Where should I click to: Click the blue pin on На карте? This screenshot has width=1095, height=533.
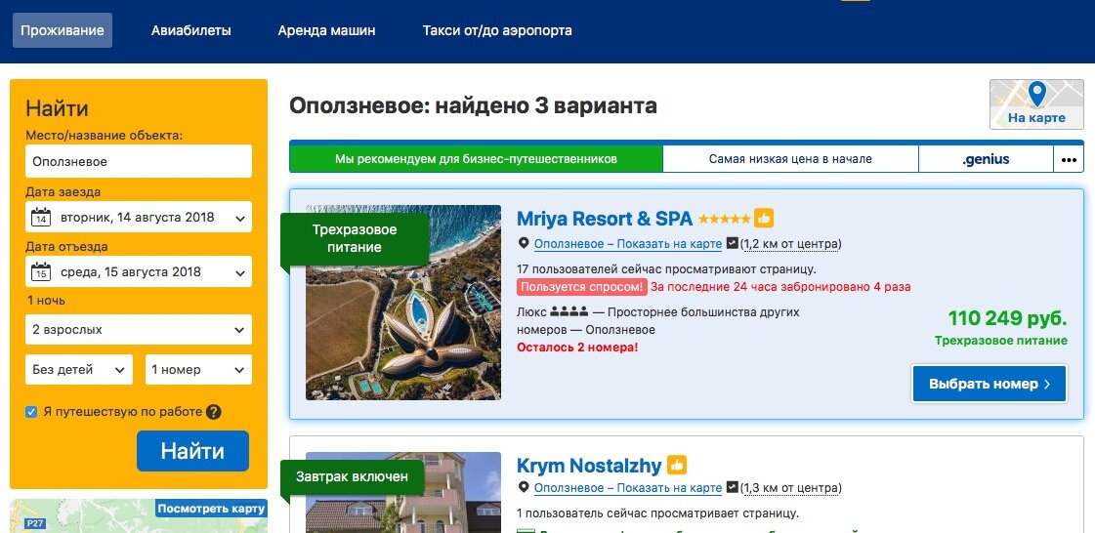coord(1037,94)
